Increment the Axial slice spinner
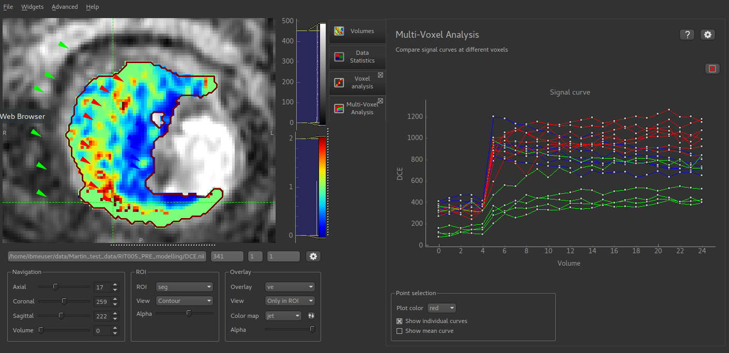Viewport: 729px width, 353px height. tap(115, 285)
